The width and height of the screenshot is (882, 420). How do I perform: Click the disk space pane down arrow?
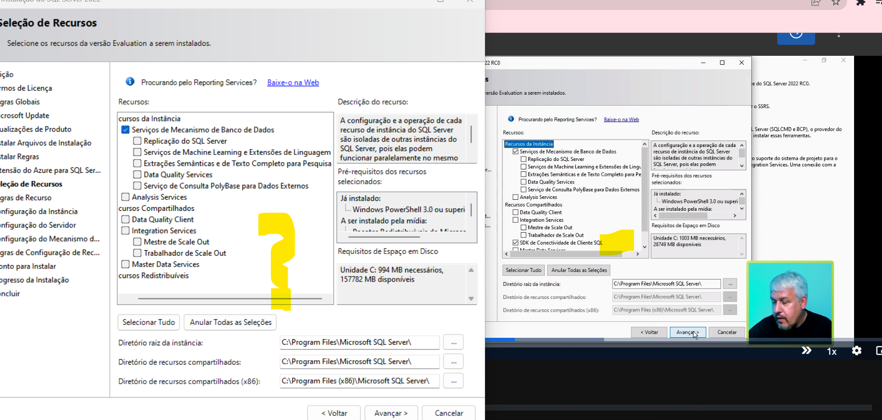pos(471,298)
